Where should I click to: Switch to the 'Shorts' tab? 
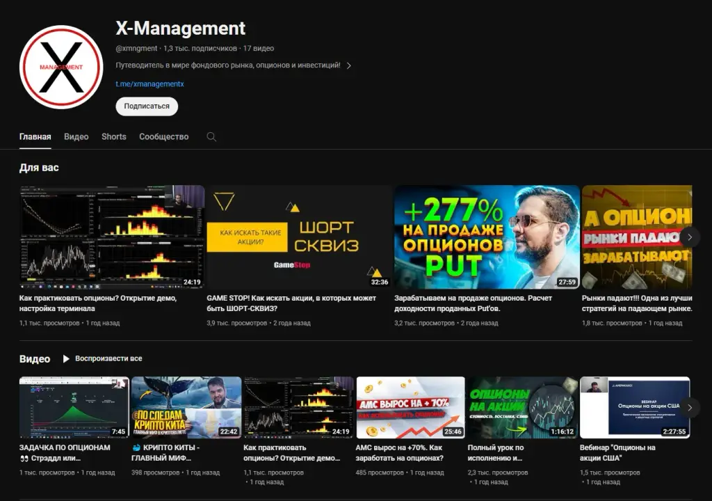[x=114, y=137]
